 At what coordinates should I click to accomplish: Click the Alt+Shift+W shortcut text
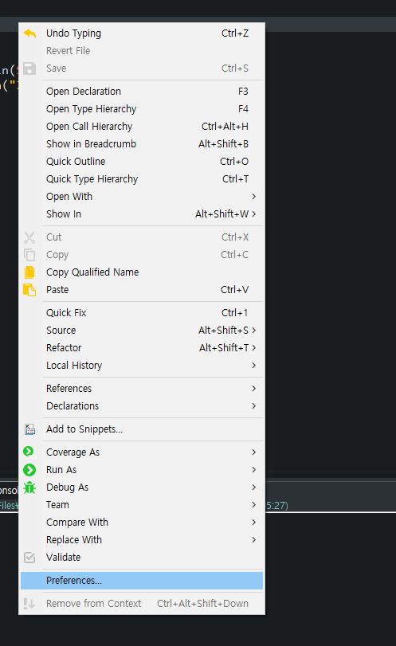tap(222, 214)
